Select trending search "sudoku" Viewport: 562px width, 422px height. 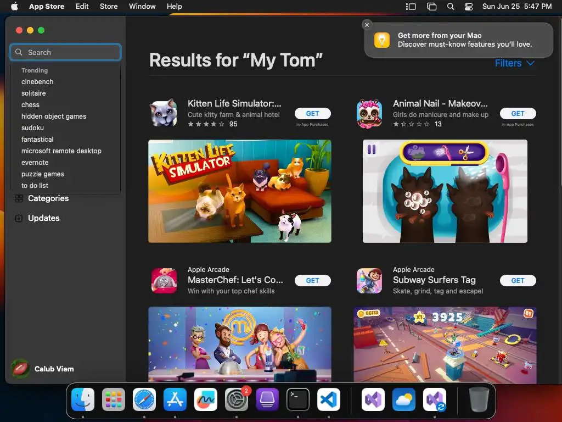(32, 127)
